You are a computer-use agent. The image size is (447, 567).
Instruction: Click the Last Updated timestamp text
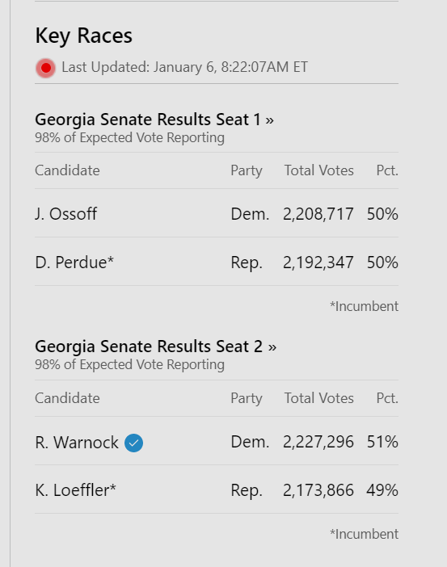[x=184, y=67]
